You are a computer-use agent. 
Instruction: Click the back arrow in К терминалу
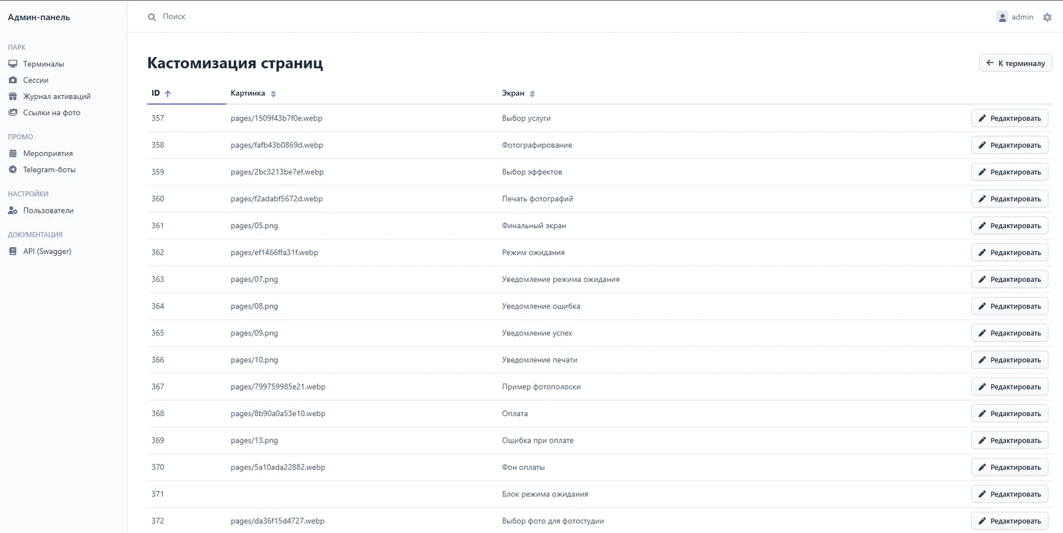(x=990, y=63)
